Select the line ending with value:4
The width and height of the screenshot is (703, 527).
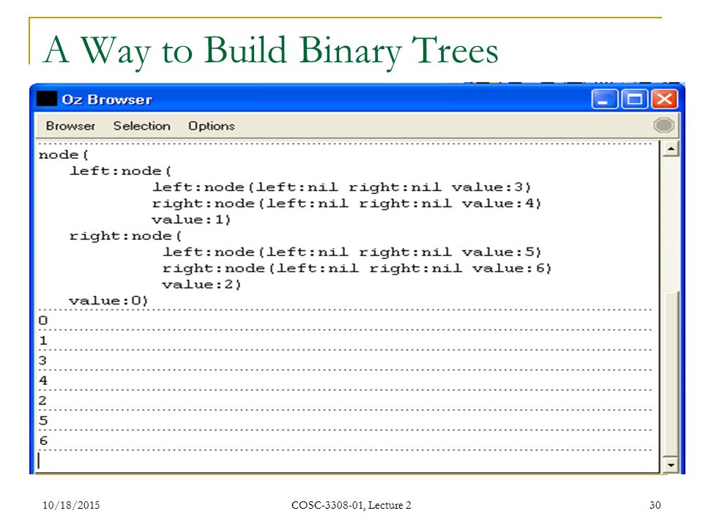tap(346, 203)
